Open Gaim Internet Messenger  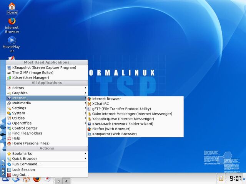pyautogui.click(x=135, y=114)
